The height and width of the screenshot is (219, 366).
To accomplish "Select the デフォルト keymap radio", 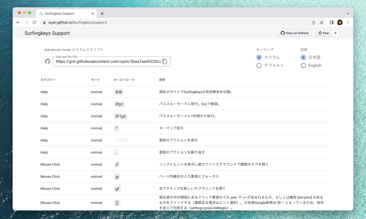I will click(x=259, y=65).
